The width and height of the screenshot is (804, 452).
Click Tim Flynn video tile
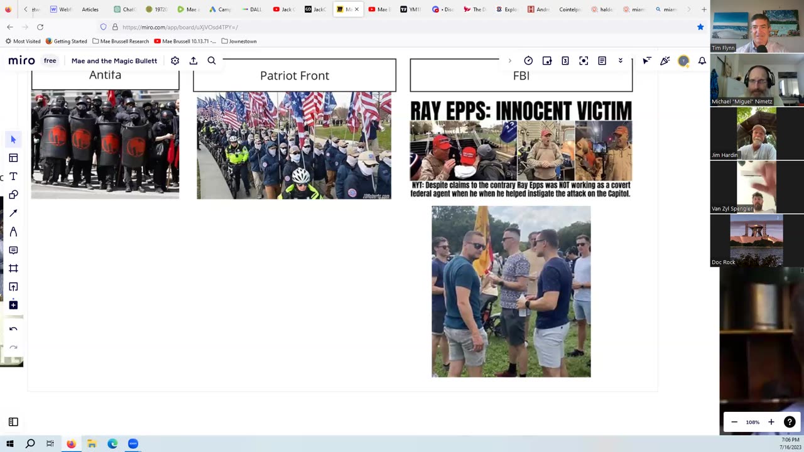tap(757, 26)
